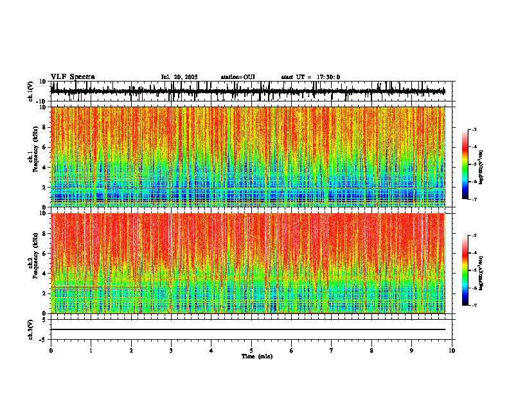Select the "start UT = 17:30:0" text
Screen dimensions: 509x393
coord(310,77)
